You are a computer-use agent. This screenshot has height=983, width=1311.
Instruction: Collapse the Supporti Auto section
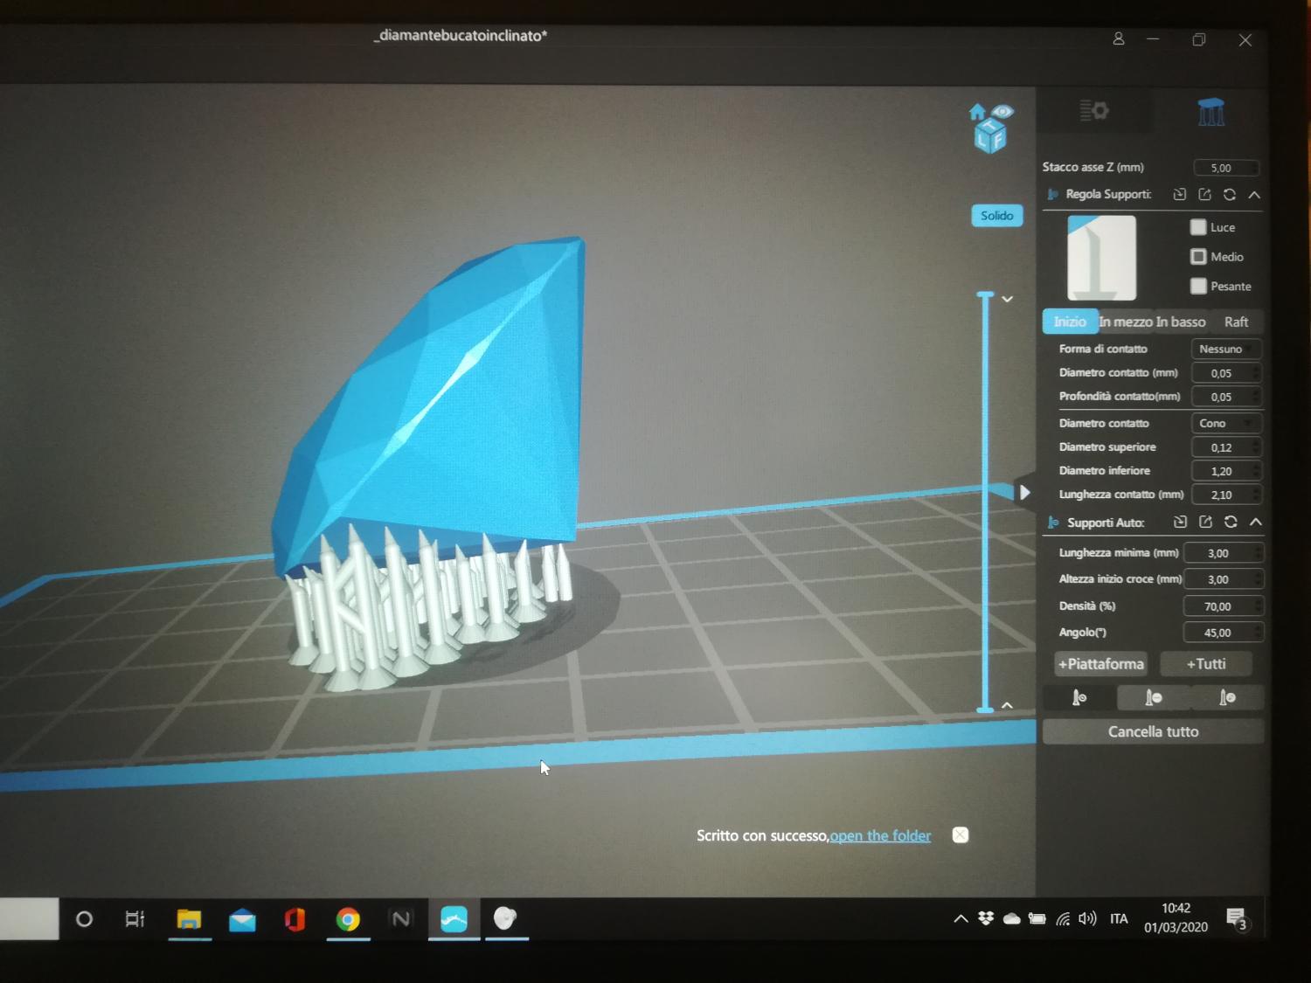pyautogui.click(x=1256, y=523)
